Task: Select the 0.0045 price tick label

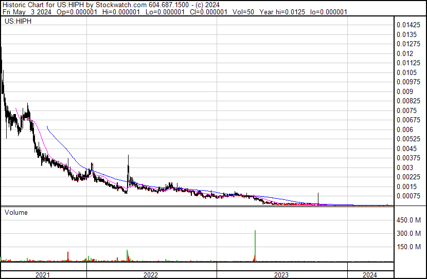Action: point(406,148)
